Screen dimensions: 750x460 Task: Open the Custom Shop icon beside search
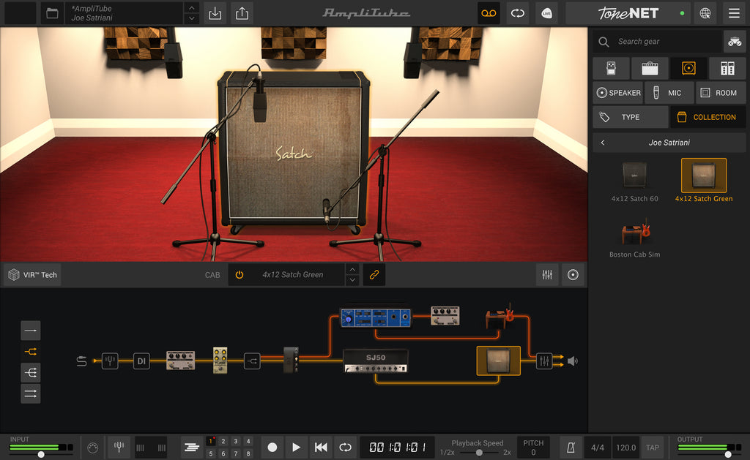[734, 42]
